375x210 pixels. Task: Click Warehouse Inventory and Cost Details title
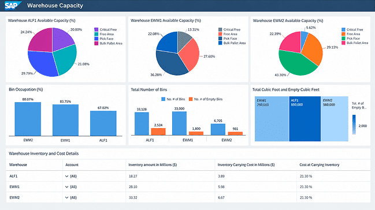(x=44, y=153)
